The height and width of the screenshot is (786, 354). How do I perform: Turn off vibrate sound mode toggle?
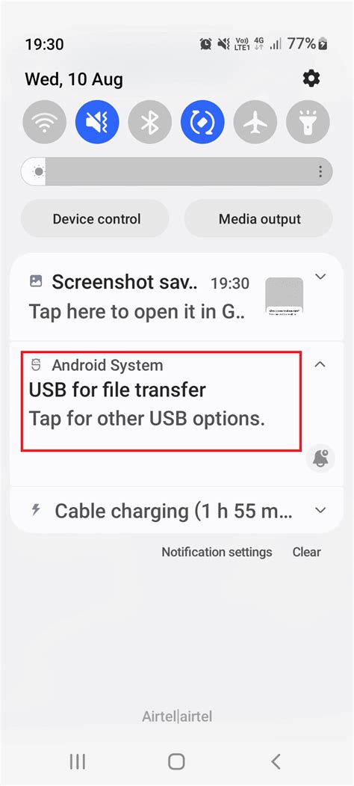97,122
